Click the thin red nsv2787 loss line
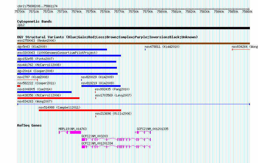 click(28, 80)
